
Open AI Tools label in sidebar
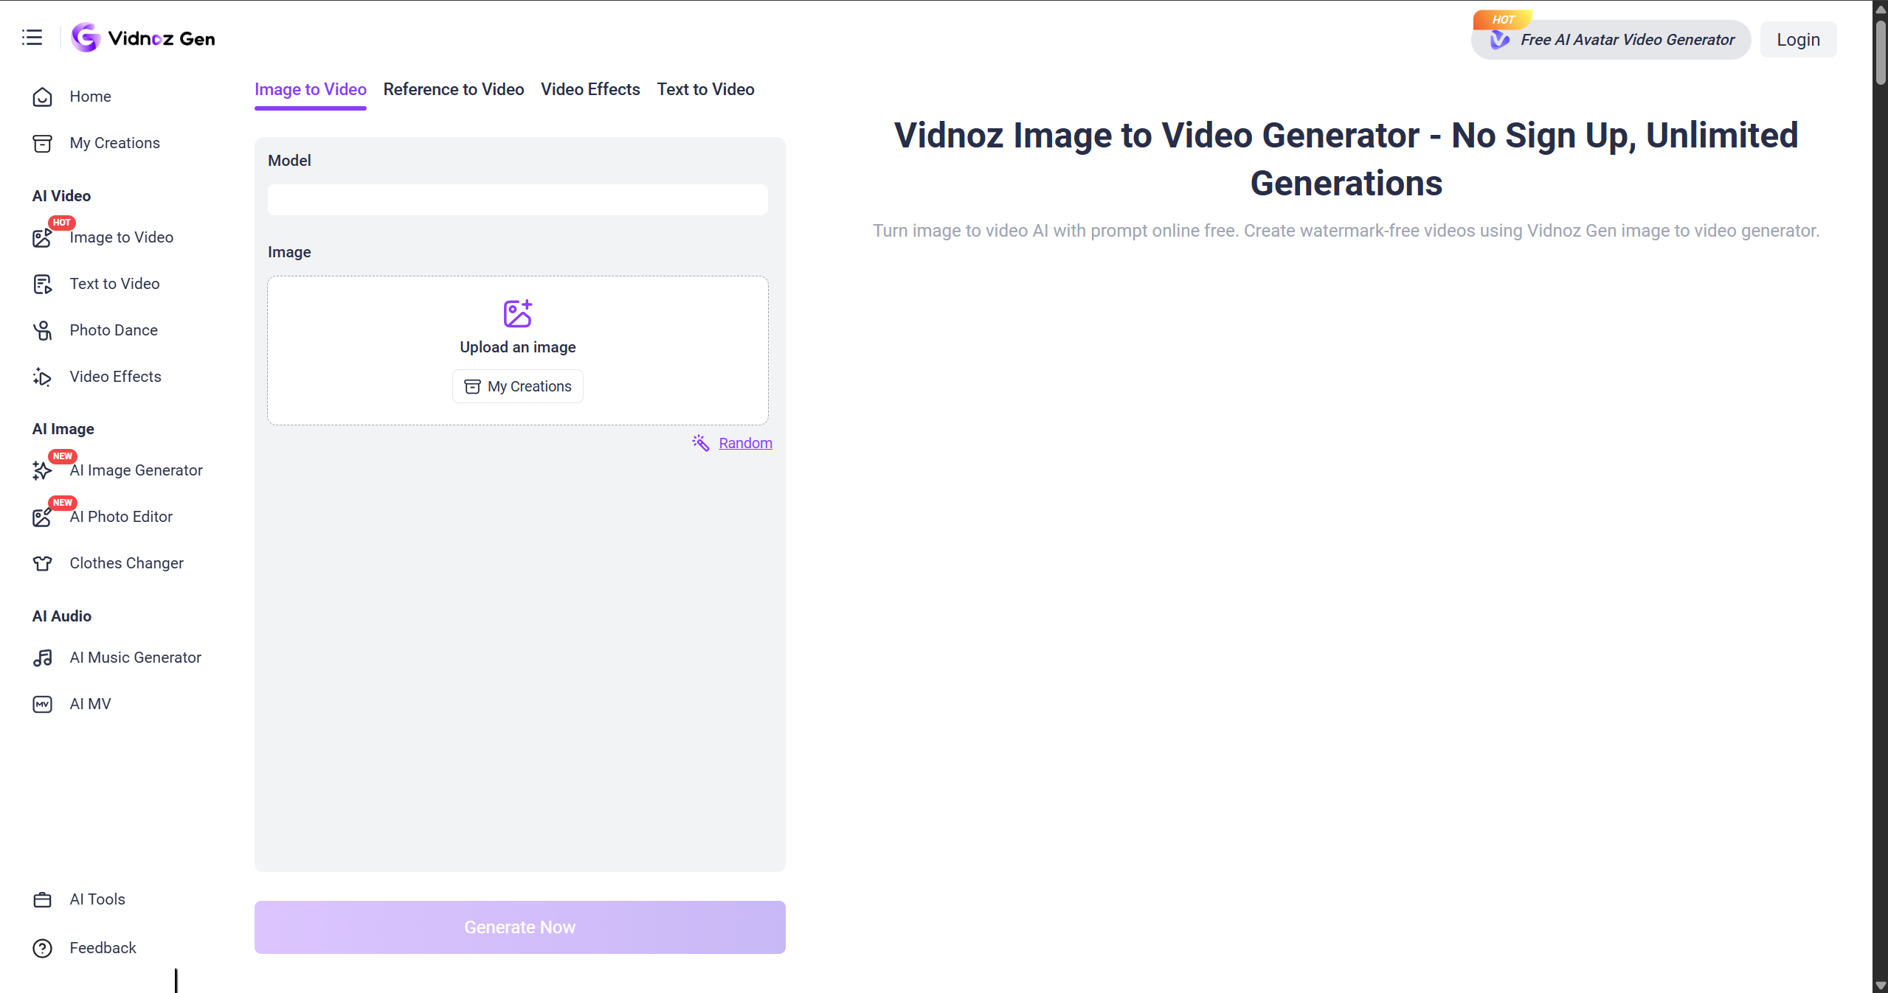(x=97, y=899)
